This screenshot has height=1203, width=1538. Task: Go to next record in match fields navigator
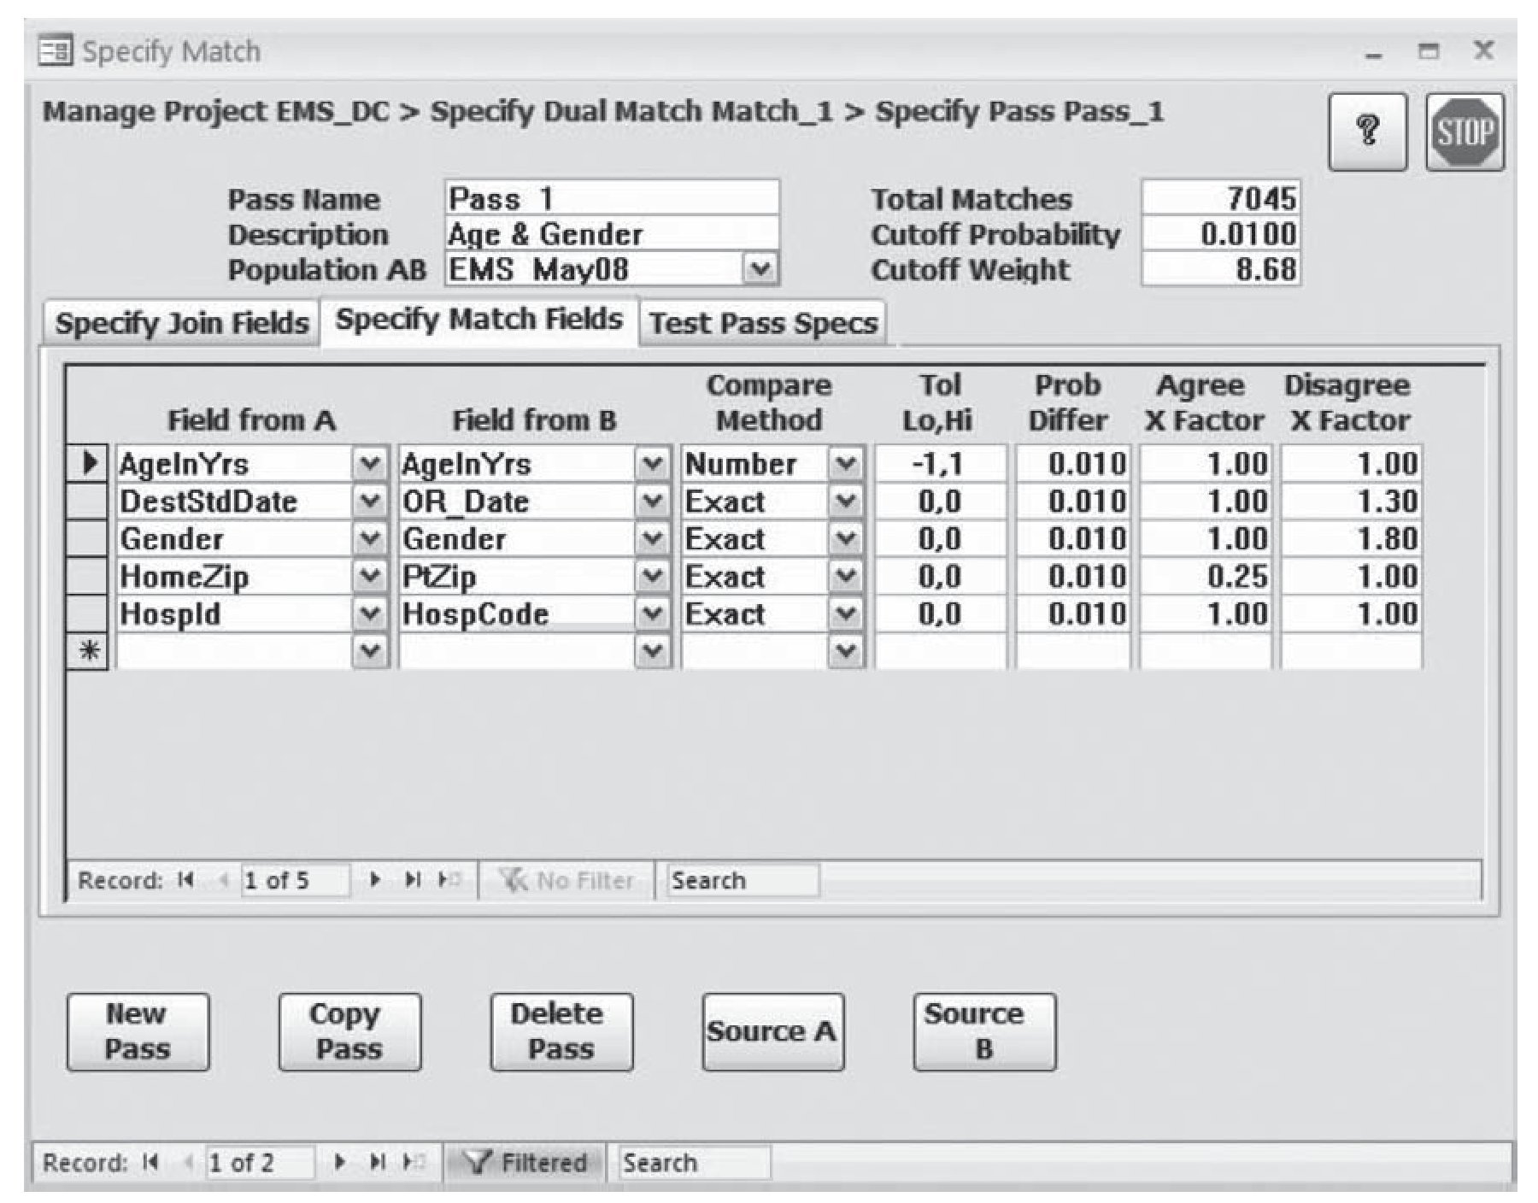pos(374,879)
